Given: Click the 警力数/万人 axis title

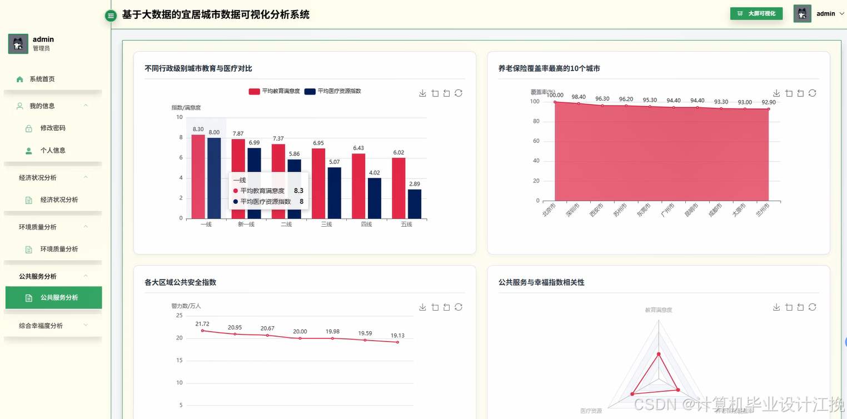Looking at the screenshot, I should click(186, 306).
